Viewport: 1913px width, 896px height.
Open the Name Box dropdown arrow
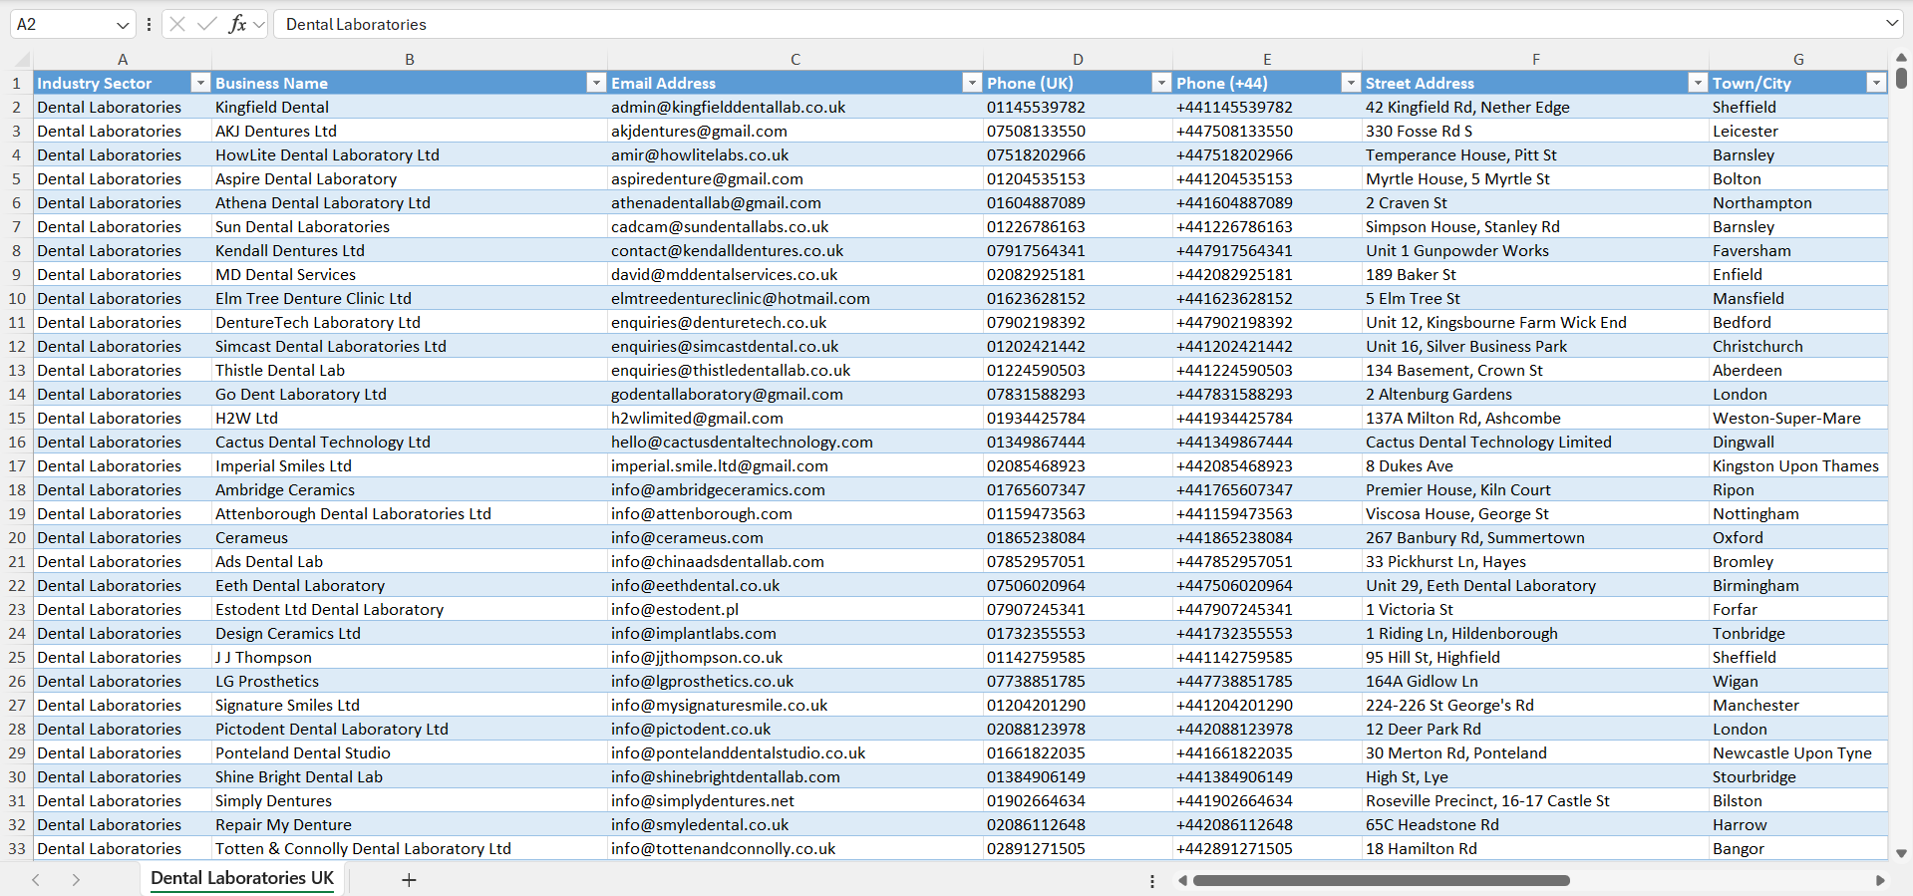[x=123, y=25]
